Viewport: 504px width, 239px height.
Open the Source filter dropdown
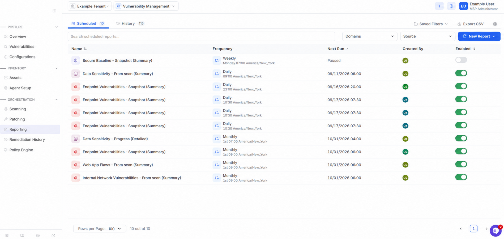(x=428, y=36)
